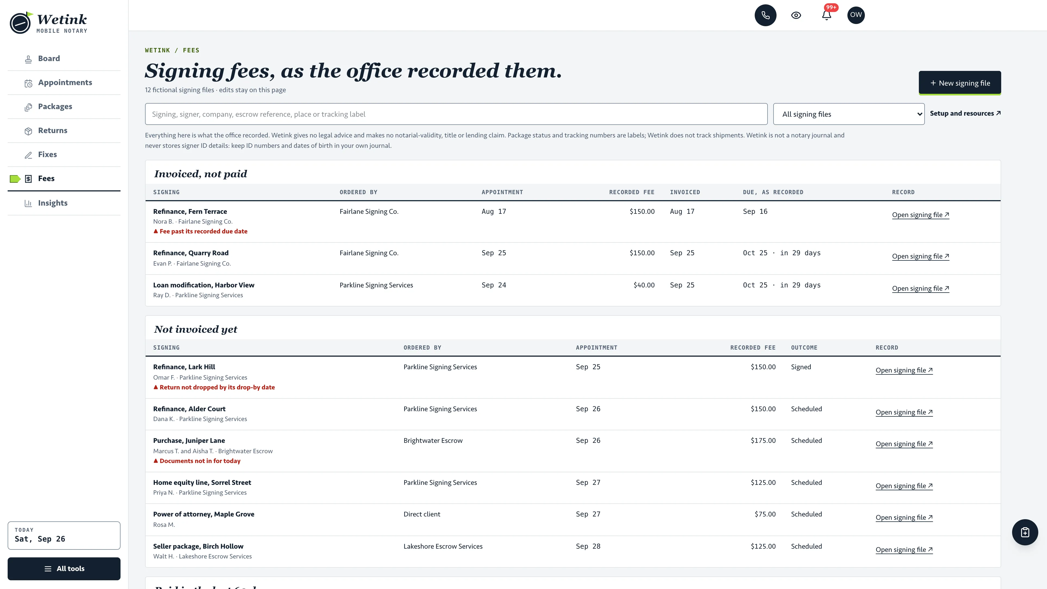Click the 'Direct client' ordered-by cell
Viewport: 1047px width, 589px height.
pyautogui.click(x=422, y=514)
